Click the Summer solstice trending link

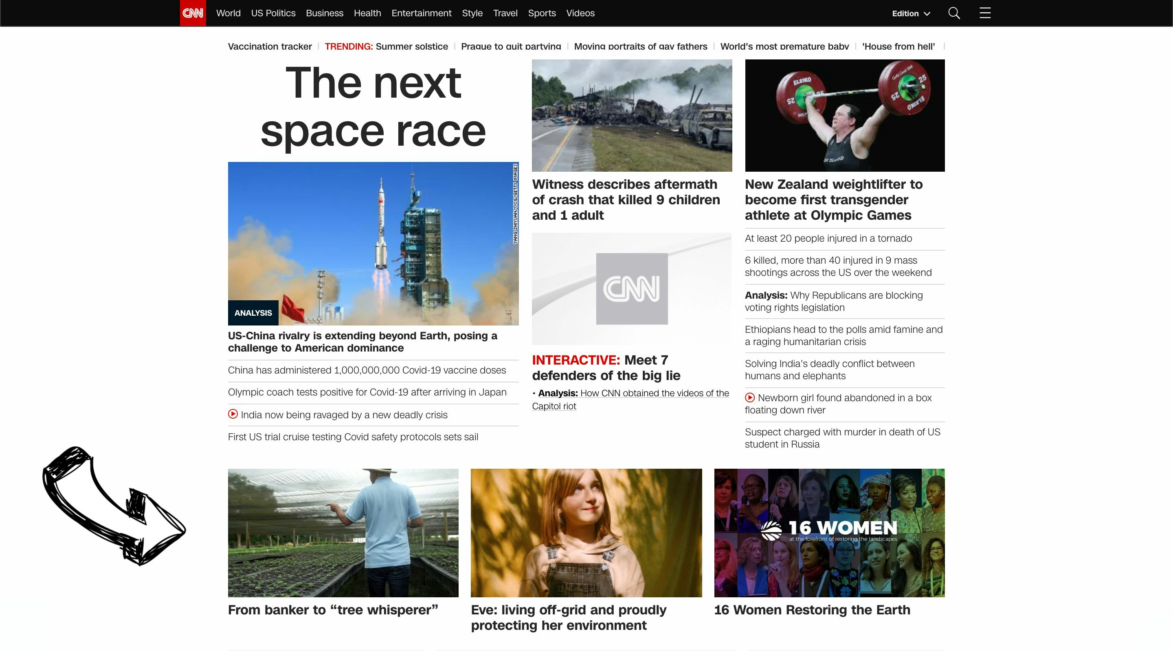point(411,46)
